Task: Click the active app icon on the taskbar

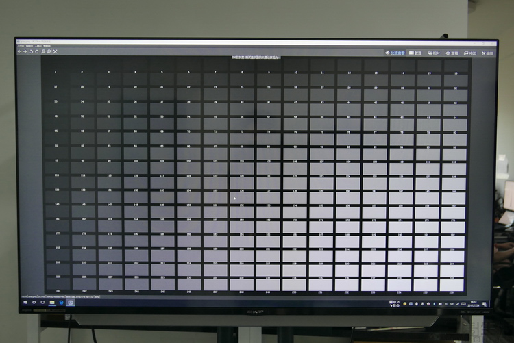Action: [70, 302]
